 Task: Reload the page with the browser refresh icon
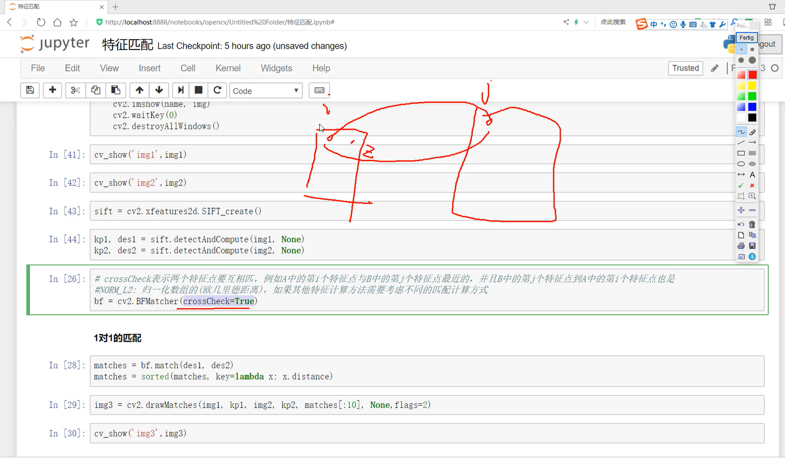(x=41, y=22)
